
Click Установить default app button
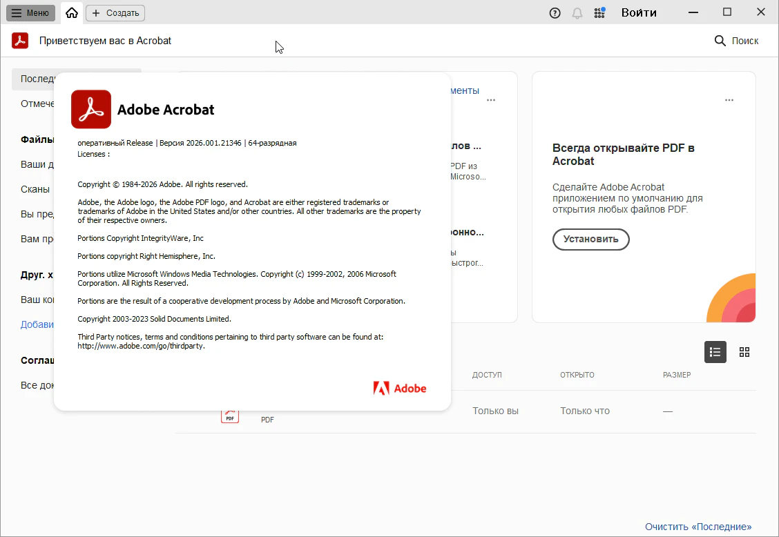coord(590,240)
